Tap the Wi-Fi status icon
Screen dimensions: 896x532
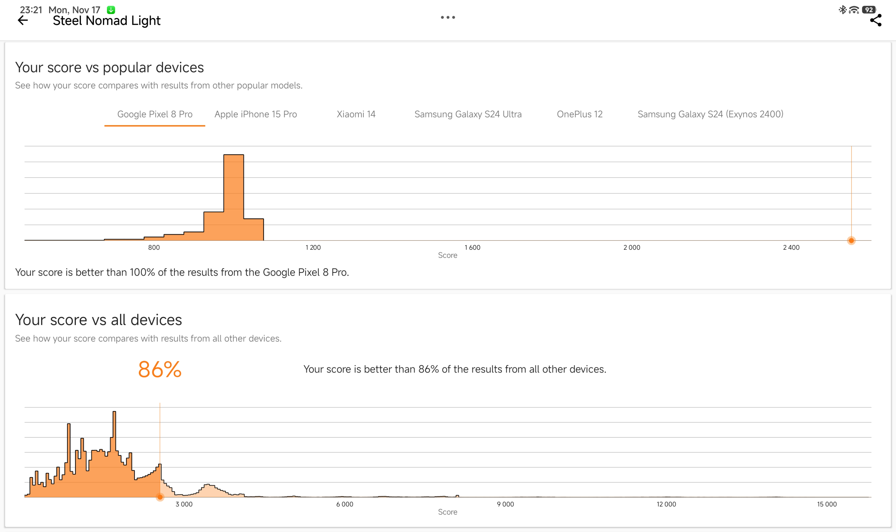pyautogui.click(x=854, y=10)
